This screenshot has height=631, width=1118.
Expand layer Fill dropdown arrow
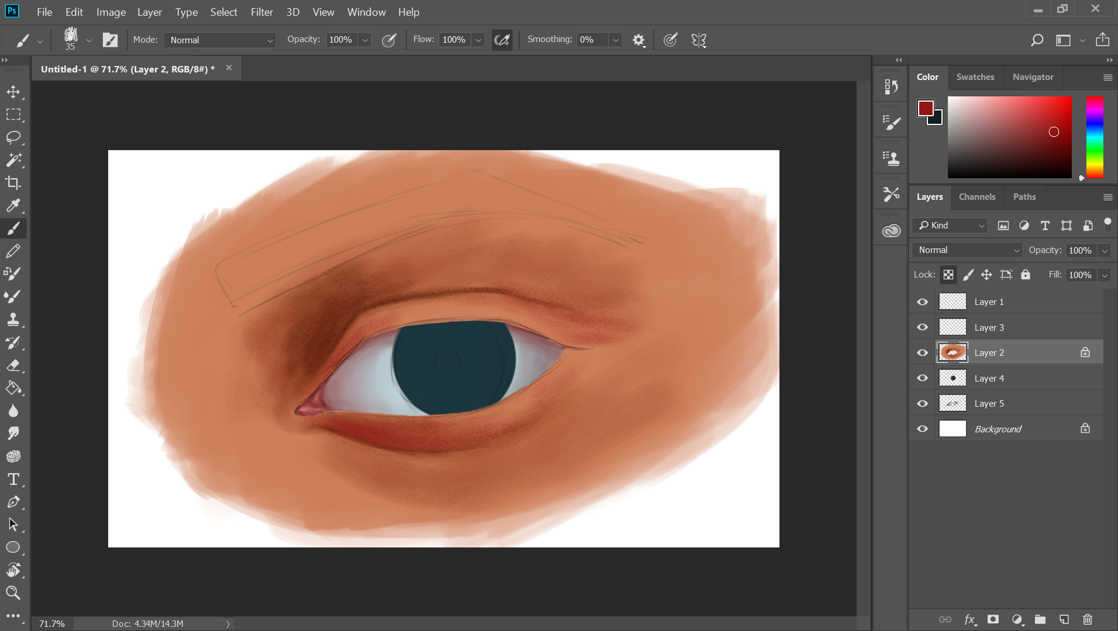[1105, 275]
